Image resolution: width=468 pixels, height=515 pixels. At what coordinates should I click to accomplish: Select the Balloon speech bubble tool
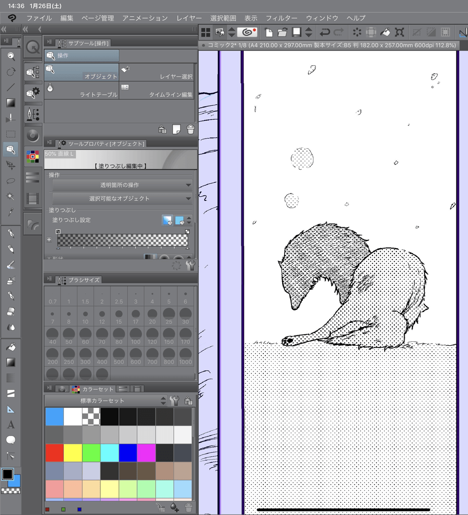pyautogui.click(x=11, y=440)
